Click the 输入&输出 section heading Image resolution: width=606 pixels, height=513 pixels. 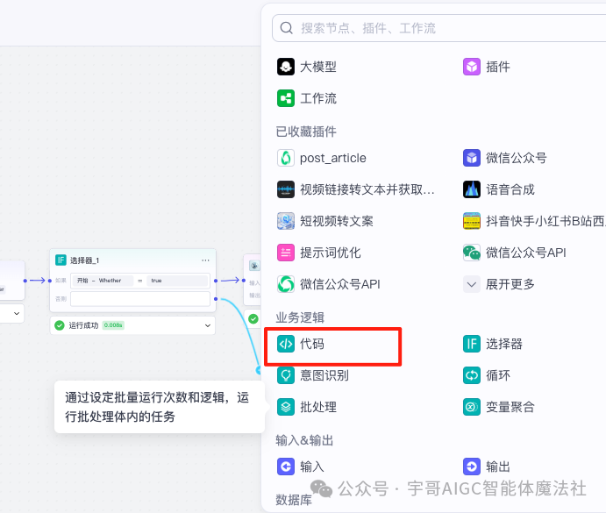[x=304, y=441]
